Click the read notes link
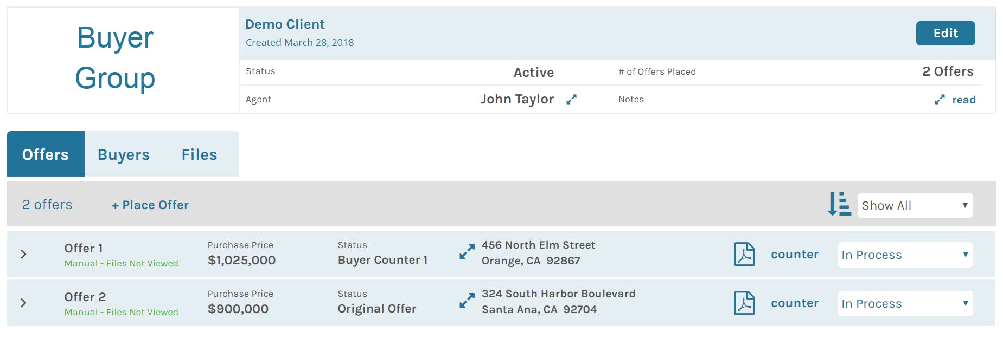1003x345 pixels. coord(963,100)
